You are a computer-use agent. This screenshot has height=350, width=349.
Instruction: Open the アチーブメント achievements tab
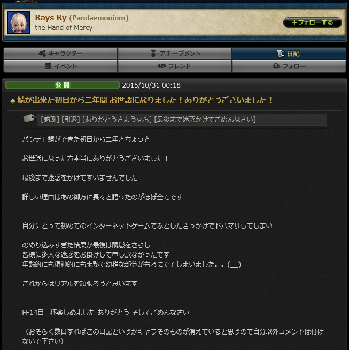coord(175,53)
